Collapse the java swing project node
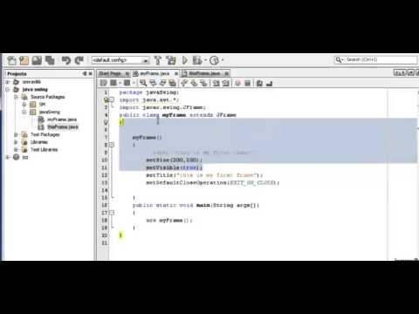 (8, 90)
